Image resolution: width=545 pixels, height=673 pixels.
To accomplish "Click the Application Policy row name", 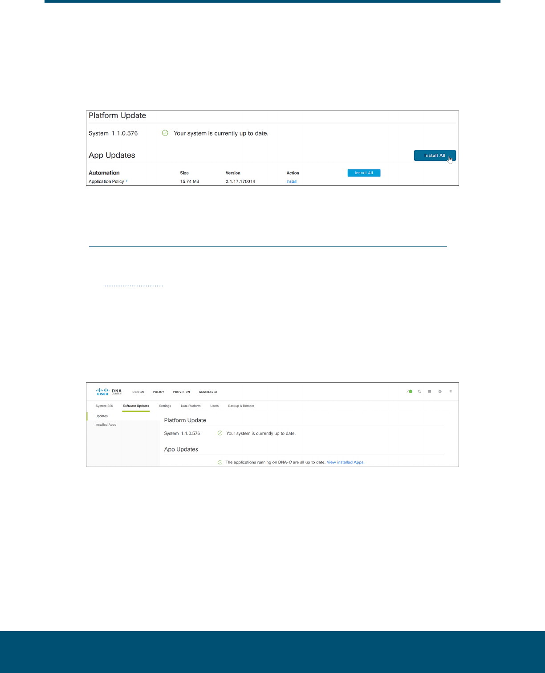I will (106, 181).
